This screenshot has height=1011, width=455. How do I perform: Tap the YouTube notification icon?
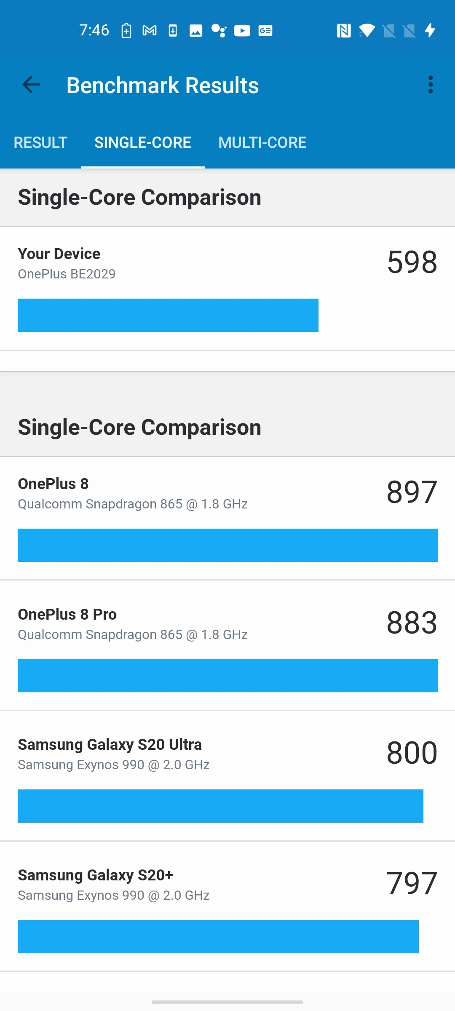pyautogui.click(x=242, y=31)
